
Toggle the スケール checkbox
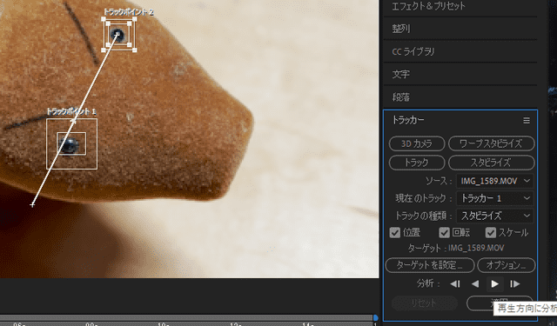point(491,233)
